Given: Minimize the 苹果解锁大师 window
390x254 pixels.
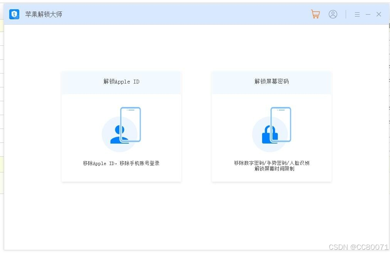Looking at the screenshot, I should [x=368, y=14].
